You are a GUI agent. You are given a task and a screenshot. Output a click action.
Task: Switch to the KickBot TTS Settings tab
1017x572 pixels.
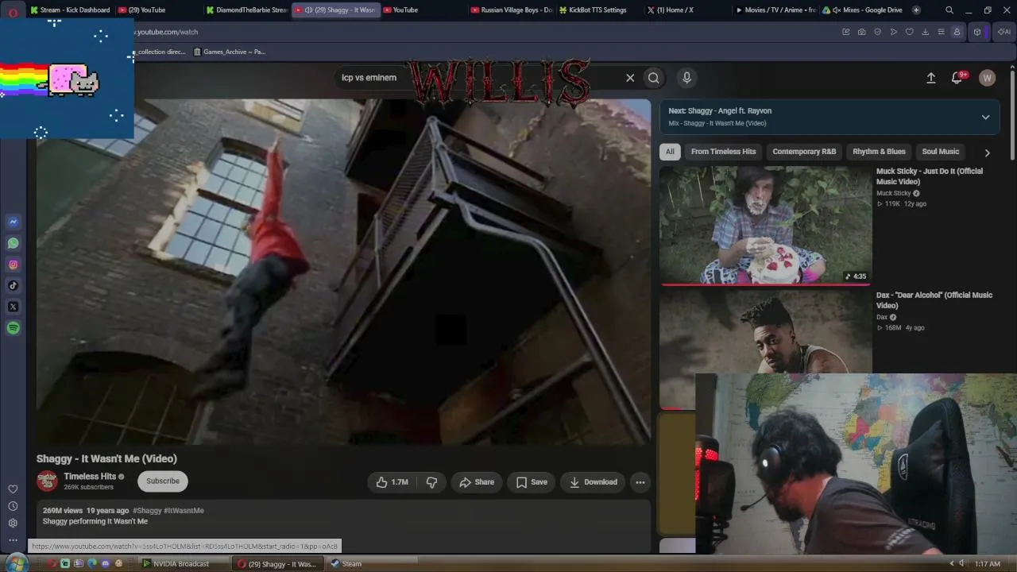click(x=598, y=10)
